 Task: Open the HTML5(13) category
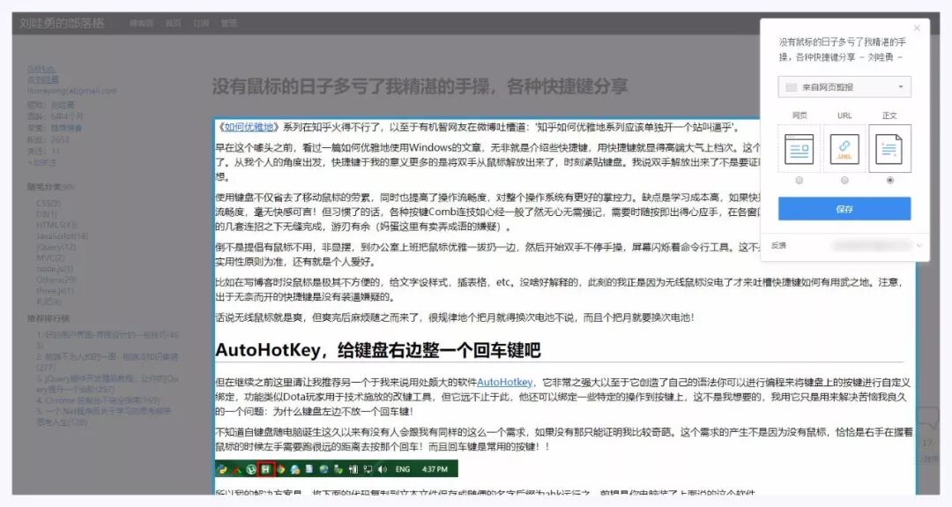point(56,225)
